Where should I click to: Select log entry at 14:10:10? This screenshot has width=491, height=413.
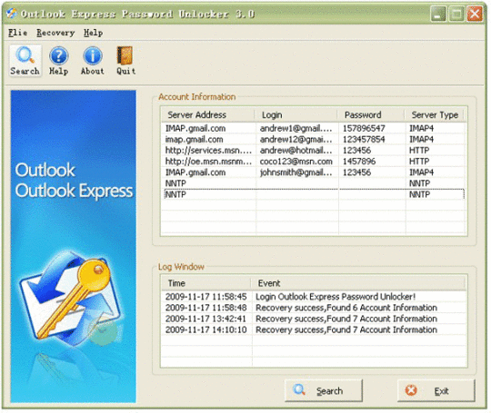pos(313,329)
